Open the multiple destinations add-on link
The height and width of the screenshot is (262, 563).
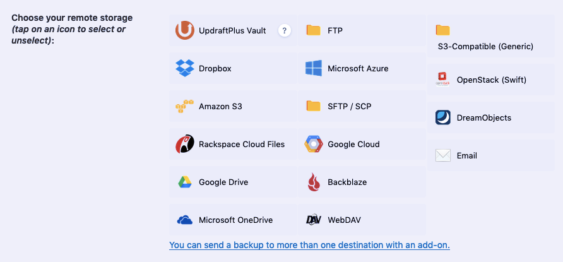click(309, 245)
